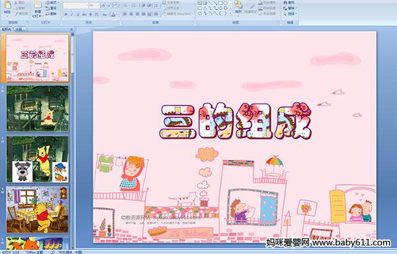Toggle Underline formatting button
The height and width of the screenshot is (254, 397).
click(77, 15)
